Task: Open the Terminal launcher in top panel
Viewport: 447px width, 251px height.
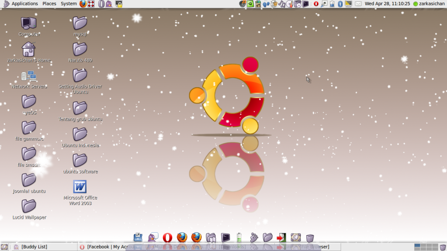Action: (305, 3)
